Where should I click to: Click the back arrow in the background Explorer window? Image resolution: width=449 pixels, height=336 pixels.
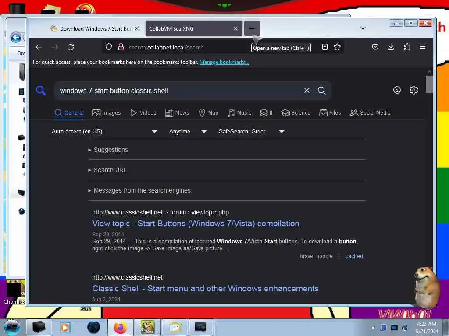tap(16, 37)
